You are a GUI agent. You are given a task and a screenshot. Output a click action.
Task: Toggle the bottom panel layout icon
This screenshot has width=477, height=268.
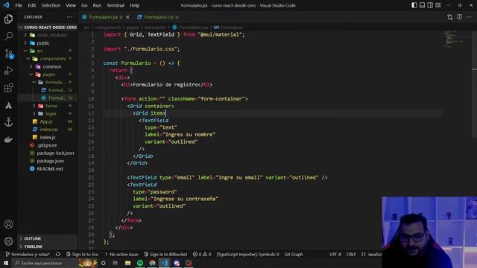click(423, 5)
